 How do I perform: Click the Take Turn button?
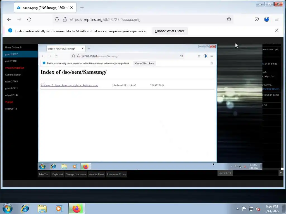tap(44, 174)
